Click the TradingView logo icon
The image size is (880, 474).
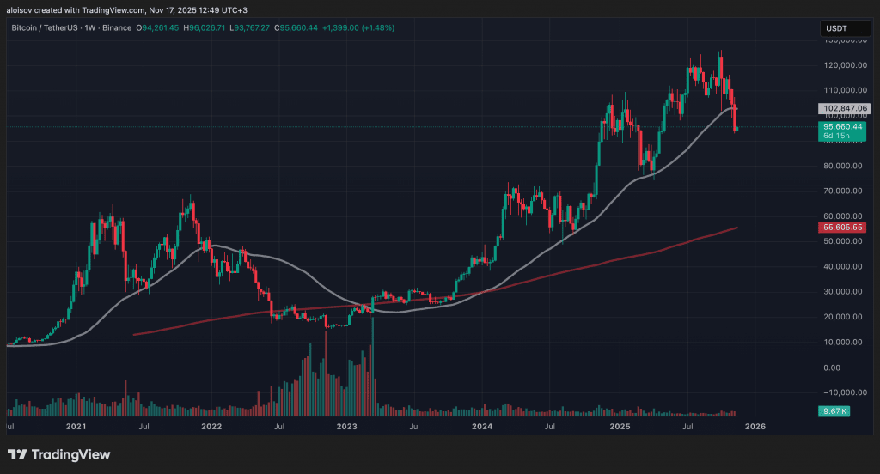pos(17,454)
